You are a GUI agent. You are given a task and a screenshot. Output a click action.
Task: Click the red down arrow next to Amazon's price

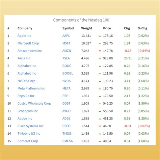(100, 51)
